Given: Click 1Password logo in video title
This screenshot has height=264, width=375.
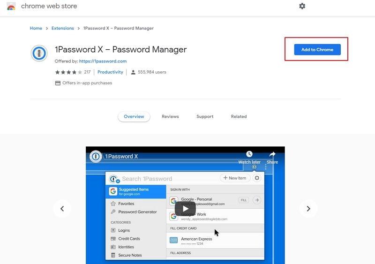Looking at the screenshot, I should point(96,157).
